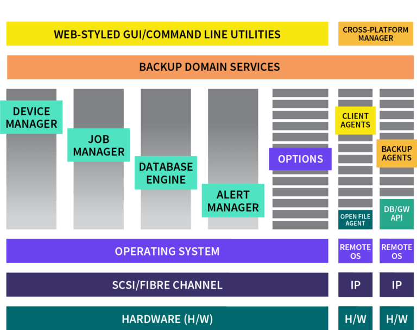Select the orange Backup Agents box
Screen dimensions: 417x330
click(x=396, y=153)
